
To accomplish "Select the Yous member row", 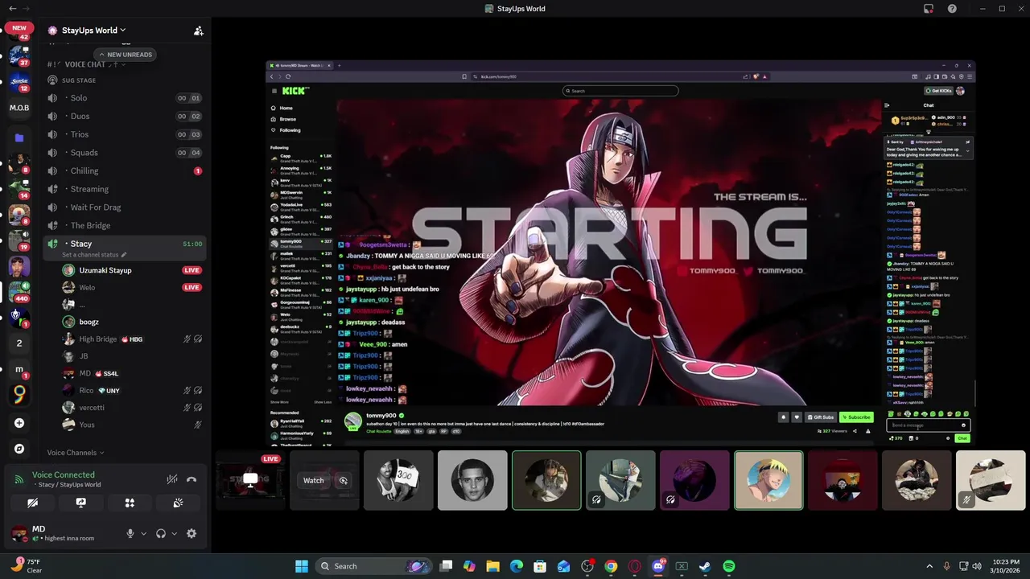I will coord(132,425).
